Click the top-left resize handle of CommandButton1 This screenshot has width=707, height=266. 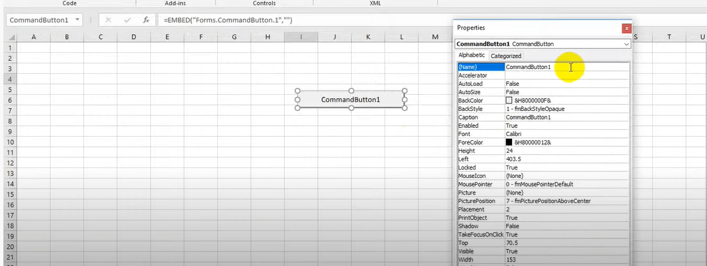(297, 91)
